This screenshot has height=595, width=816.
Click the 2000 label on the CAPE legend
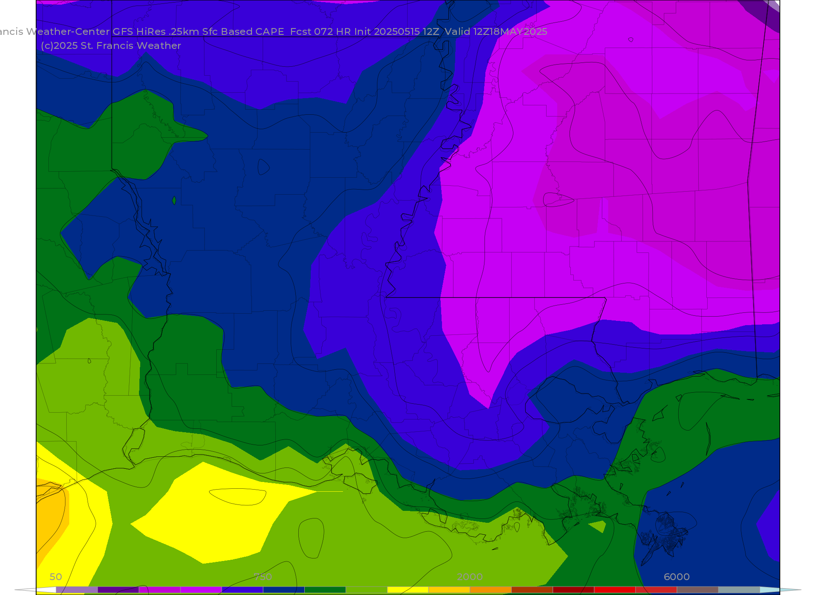(470, 577)
